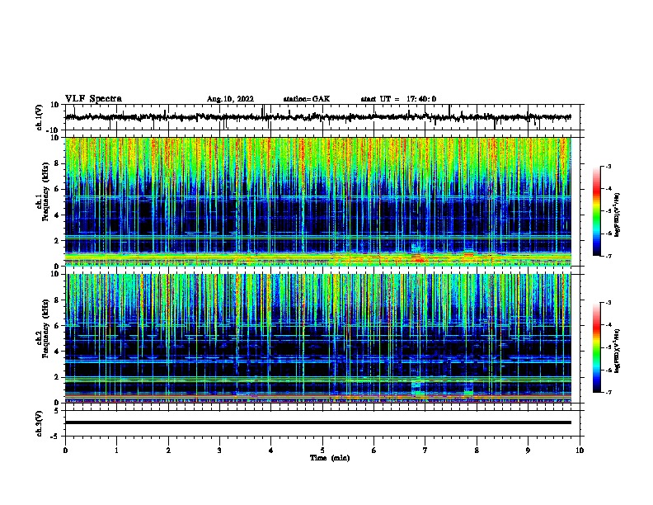Click time axis tick label "5"
This screenshot has width=653, height=505.
322,450
